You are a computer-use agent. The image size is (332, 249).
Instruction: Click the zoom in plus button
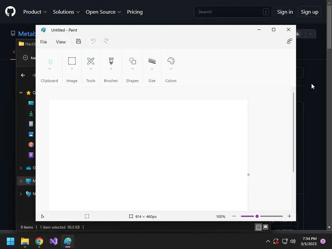click(x=289, y=216)
